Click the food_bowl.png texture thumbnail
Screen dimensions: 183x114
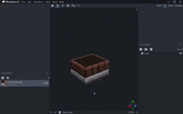(x=4, y=83)
